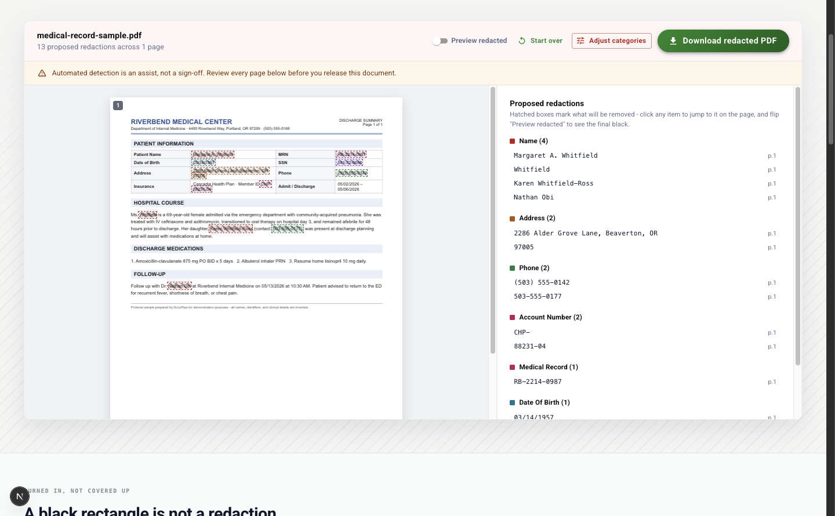
Task: Select the 88231-04 account entry
Action: click(x=645, y=346)
